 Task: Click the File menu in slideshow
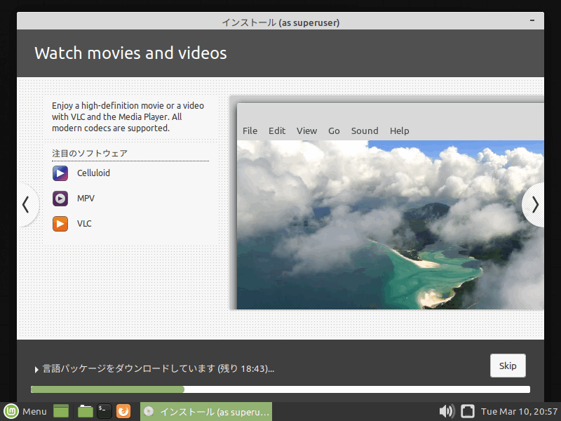[250, 131]
